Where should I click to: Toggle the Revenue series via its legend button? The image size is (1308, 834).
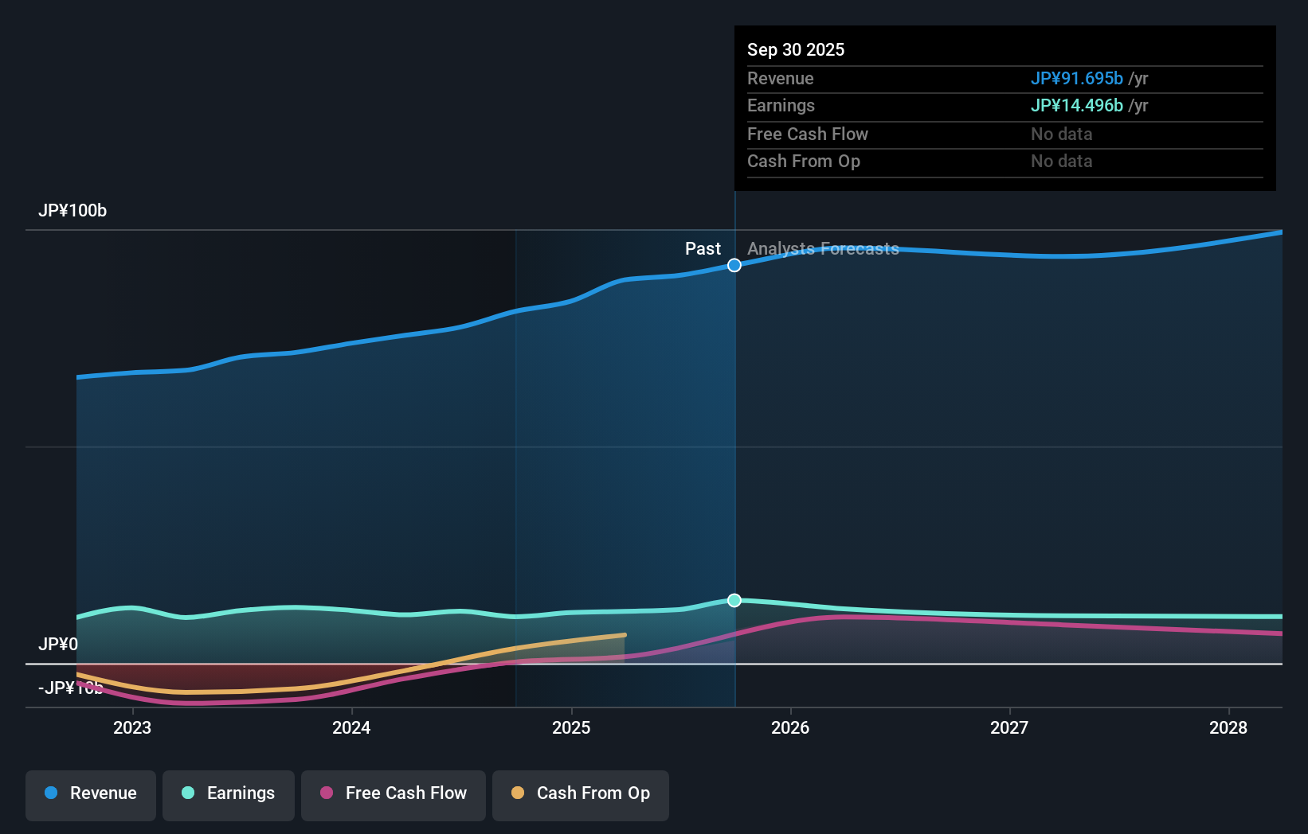(x=90, y=795)
